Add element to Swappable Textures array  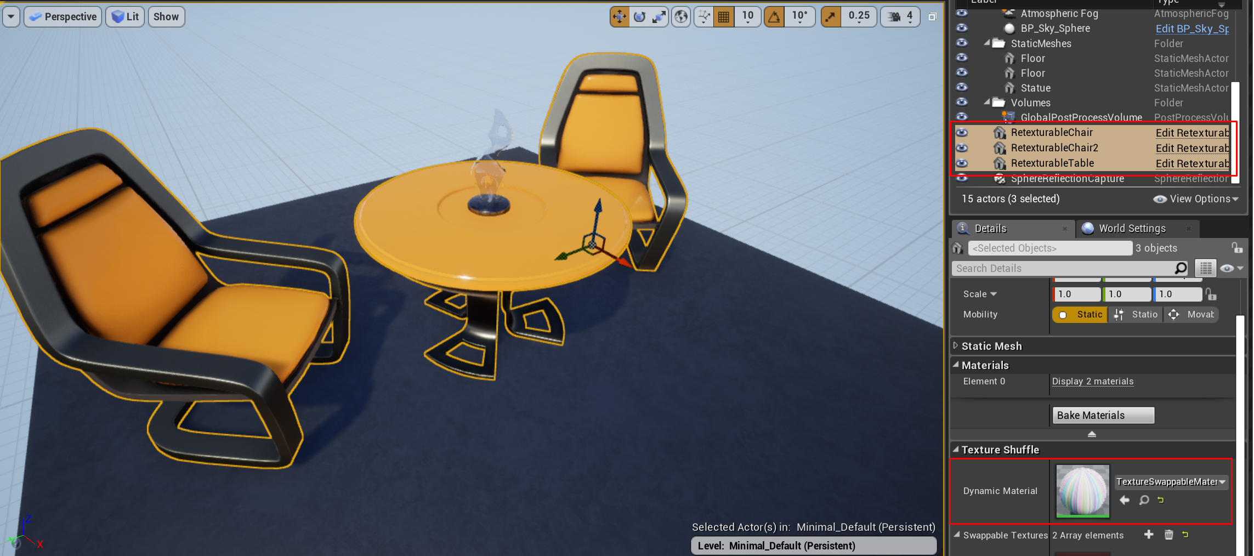(1149, 535)
